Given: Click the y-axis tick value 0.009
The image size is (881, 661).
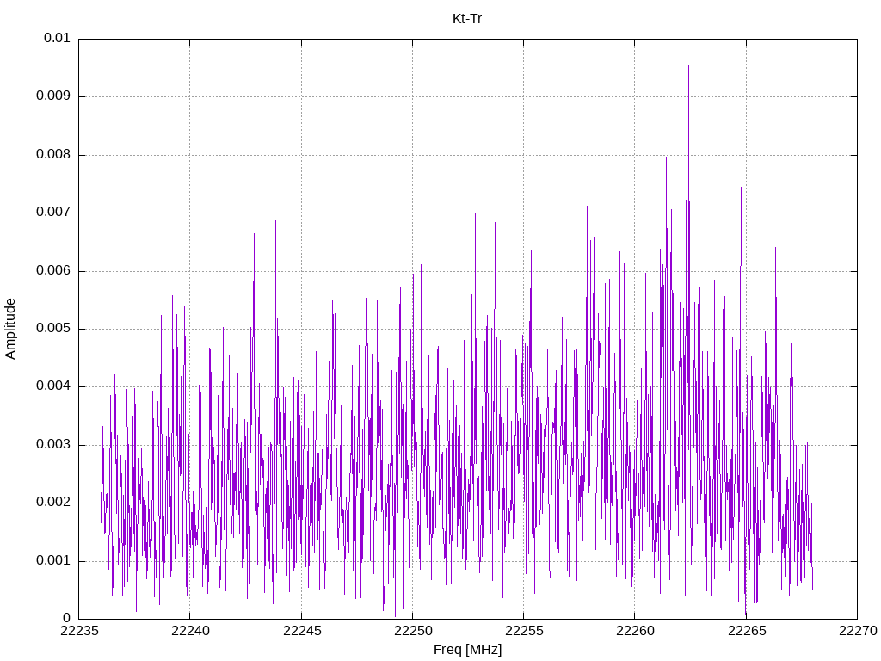Looking at the screenshot, I should point(52,96).
